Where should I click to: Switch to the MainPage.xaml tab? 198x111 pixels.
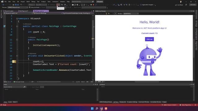24,11
